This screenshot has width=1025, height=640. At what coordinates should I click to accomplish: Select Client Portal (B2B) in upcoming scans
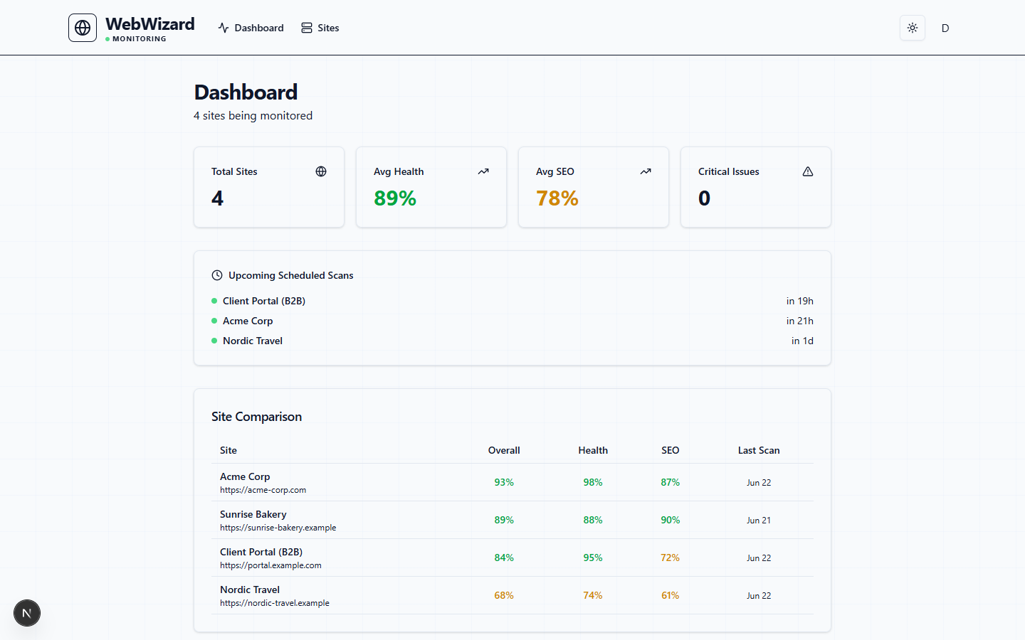point(264,301)
